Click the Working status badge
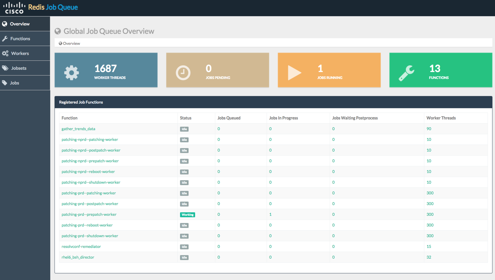Viewport: 495px width, 280px height. coord(187,215)
